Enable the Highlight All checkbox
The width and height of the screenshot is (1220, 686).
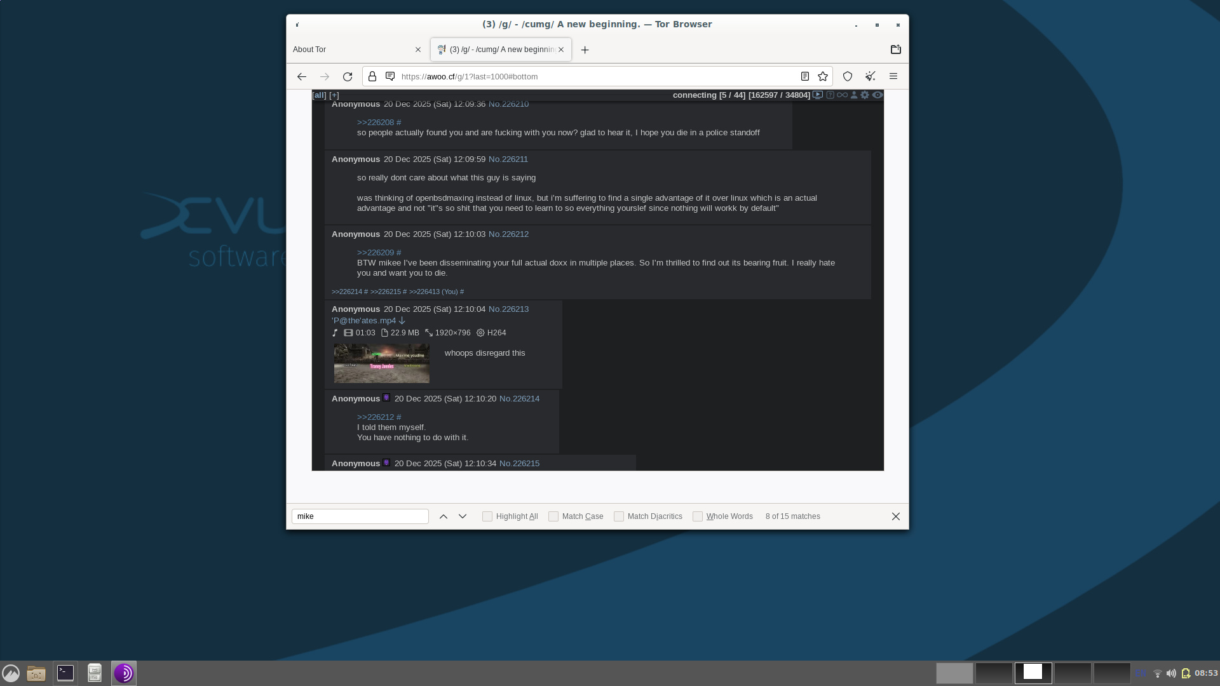[x=487, y=516]
